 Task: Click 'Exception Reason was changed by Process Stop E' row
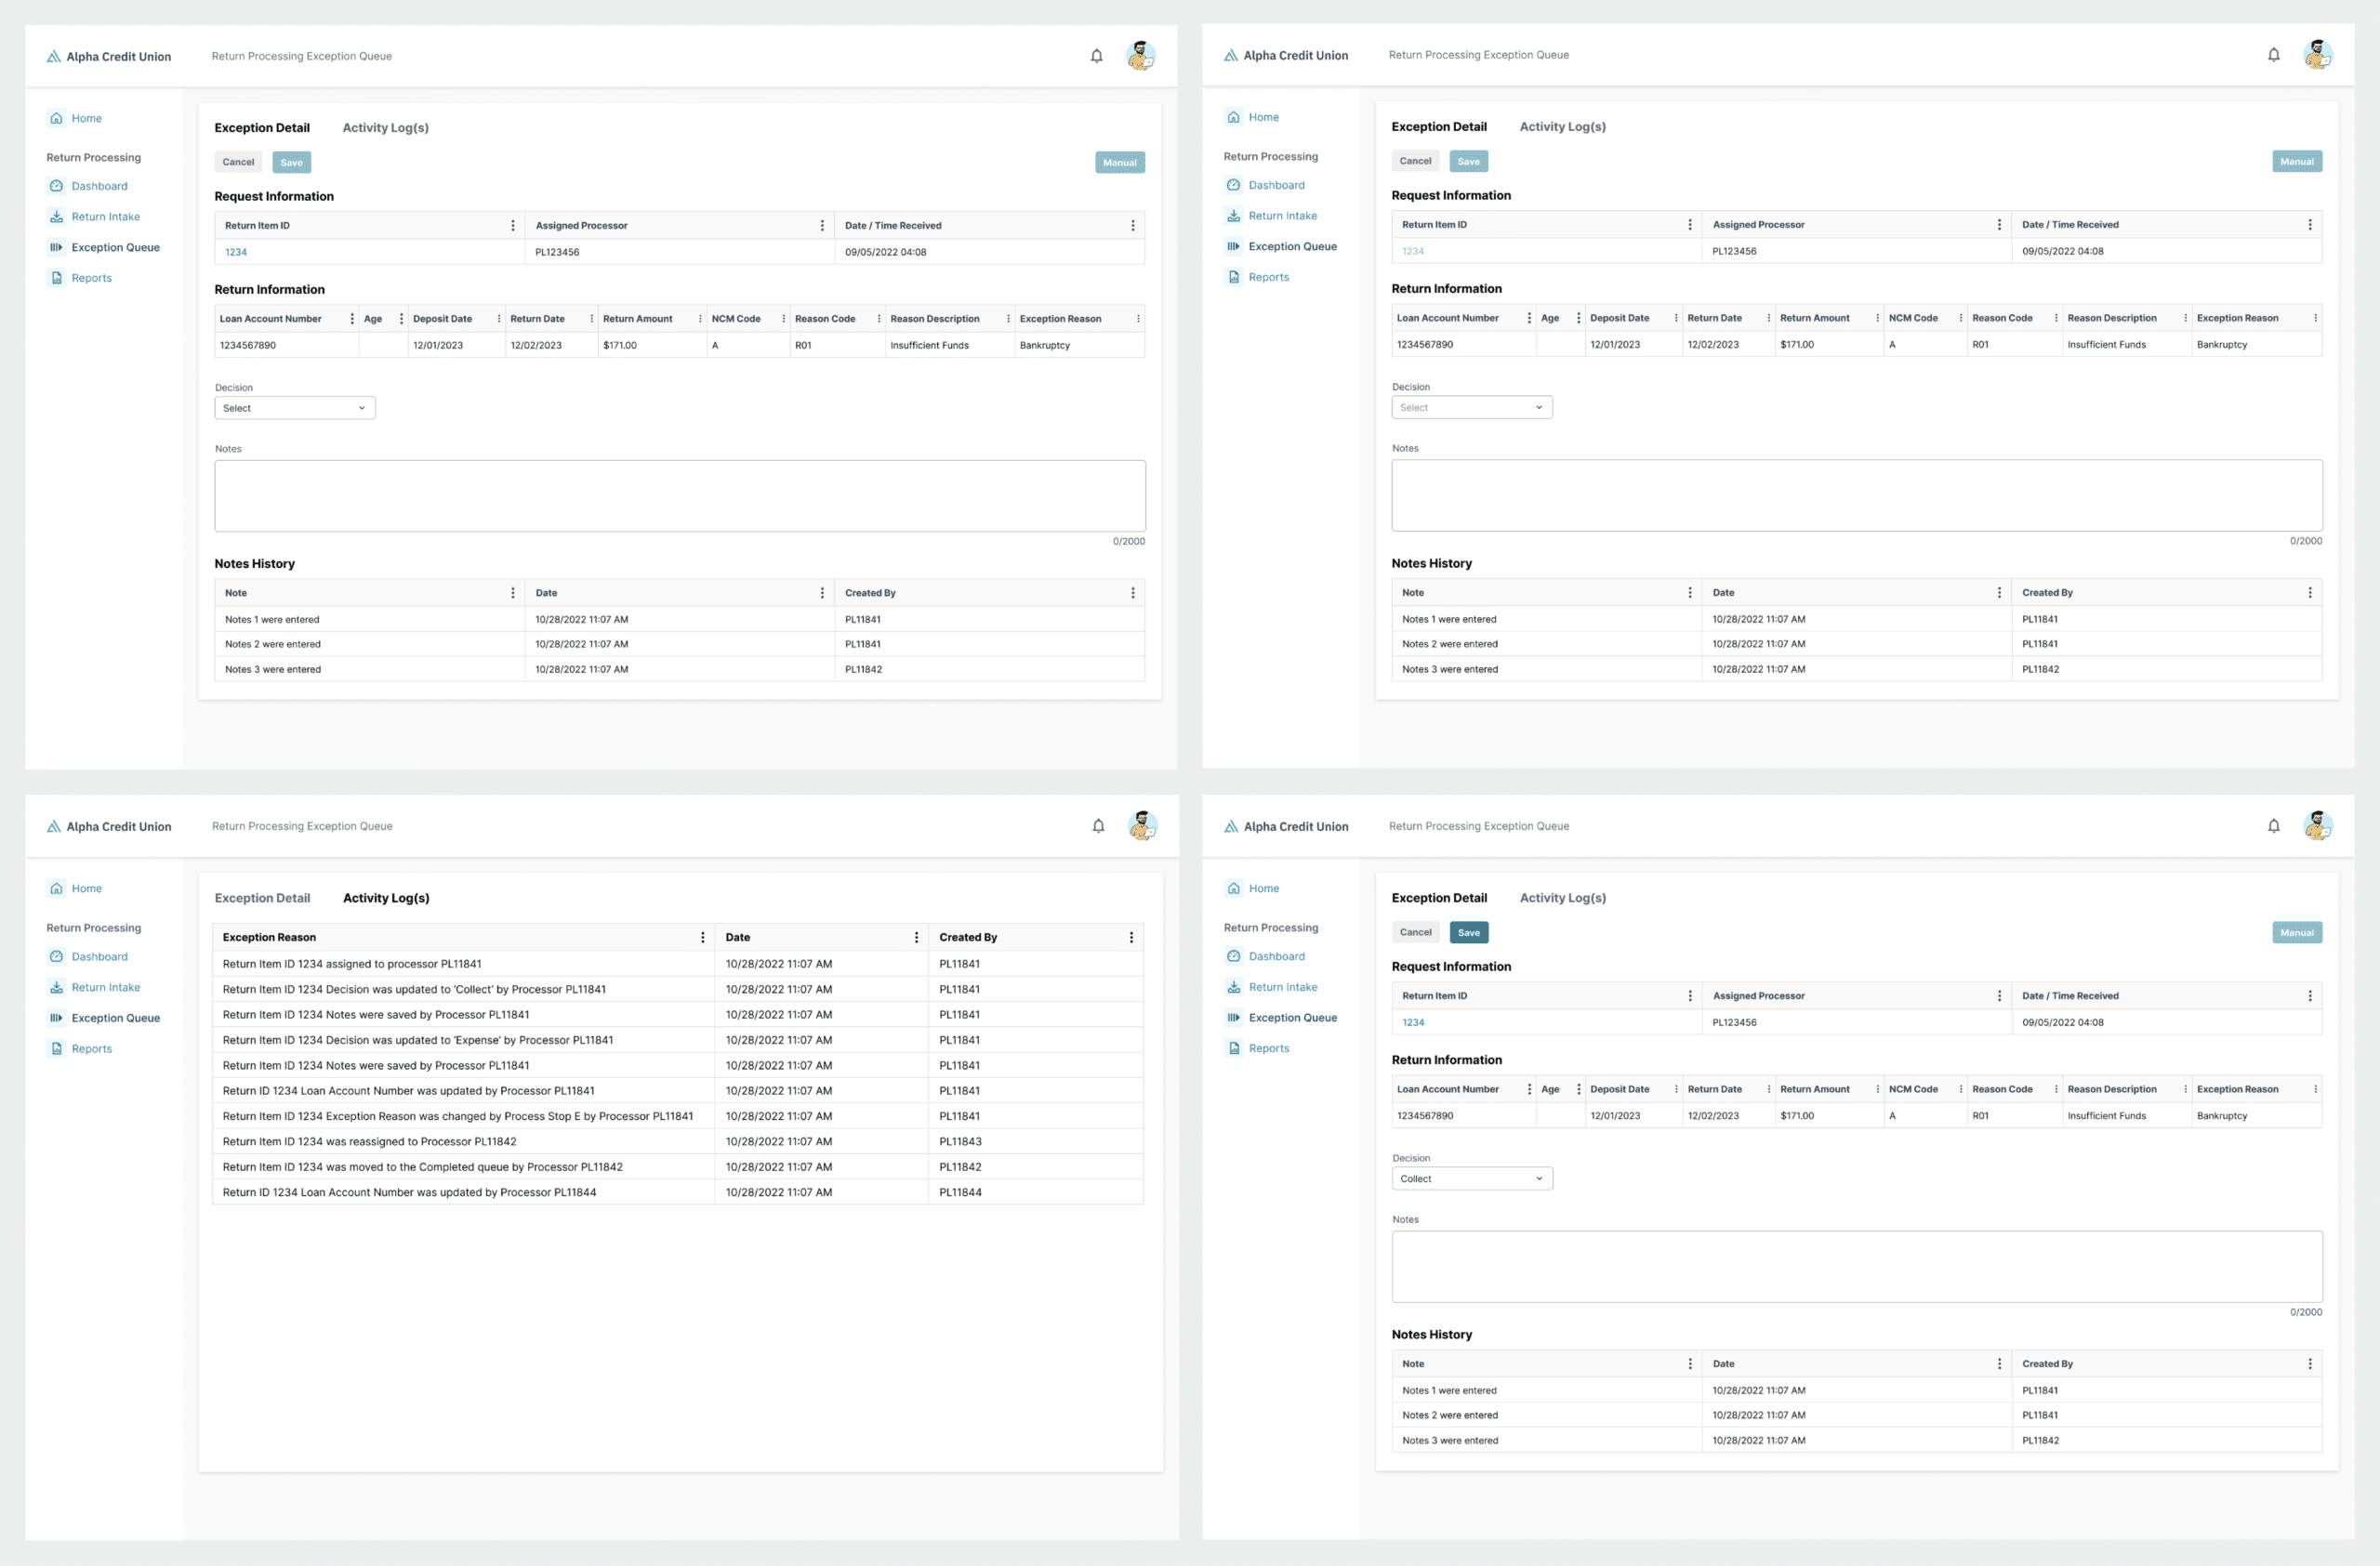678,1116
